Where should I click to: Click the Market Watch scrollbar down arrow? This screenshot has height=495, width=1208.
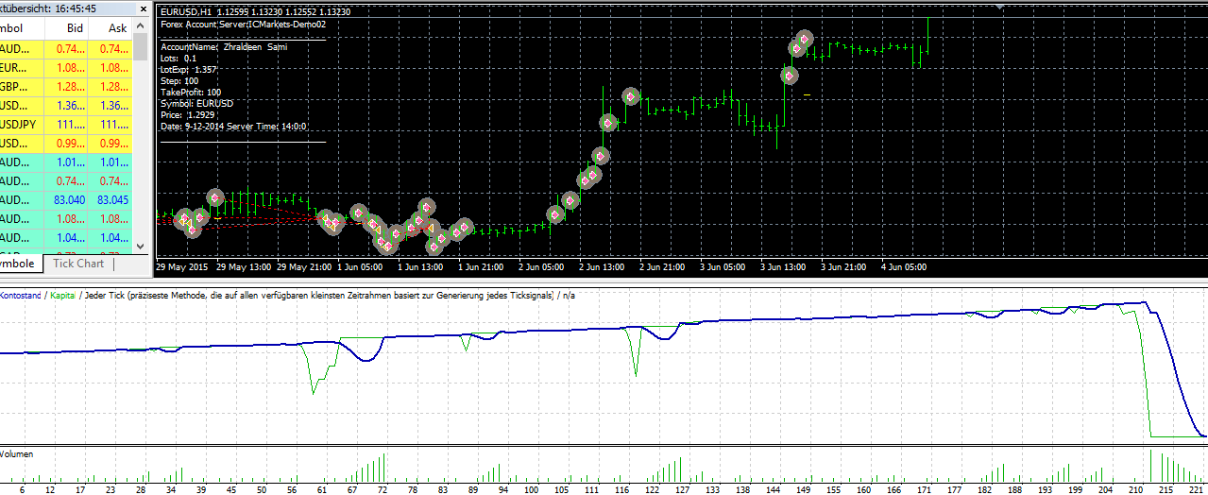[141, 246]
